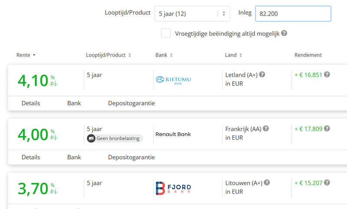Viewport: 347px width, 209px height.
Task: Sort by Land column header
Action: pos(233,55)
